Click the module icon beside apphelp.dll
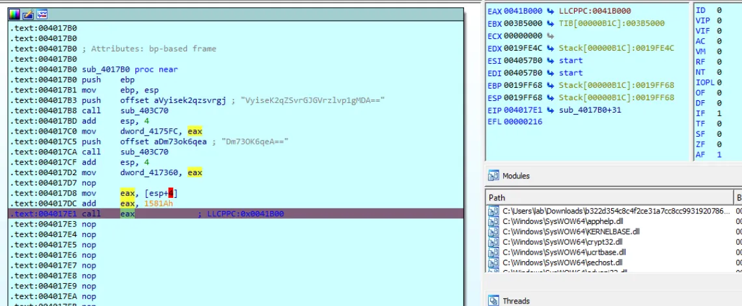This screenshot has height=306, width=742. [x=493, y=221]
